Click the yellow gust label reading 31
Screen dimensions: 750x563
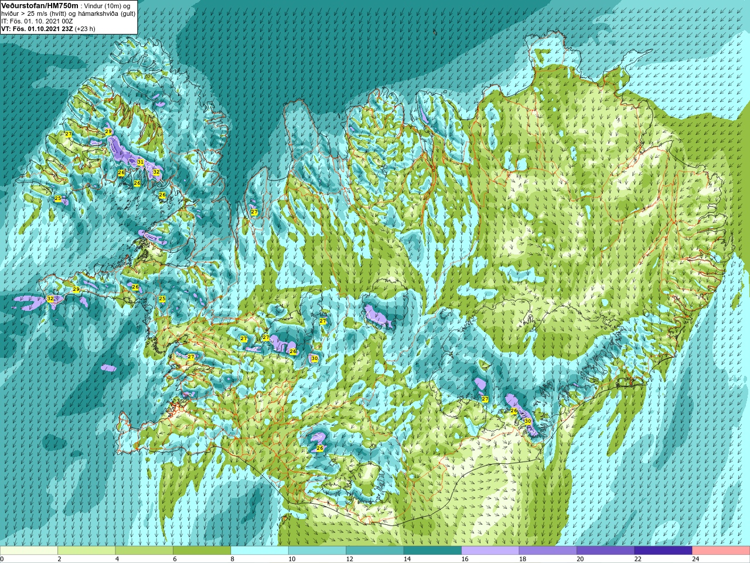141,162
